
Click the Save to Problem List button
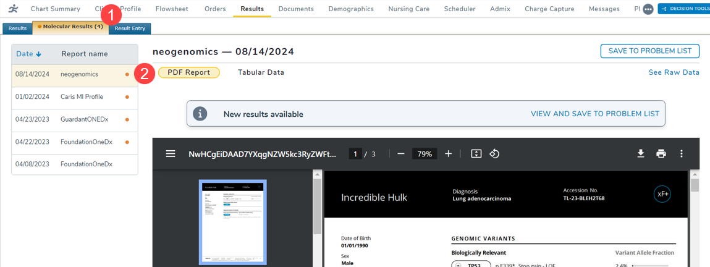649,51
